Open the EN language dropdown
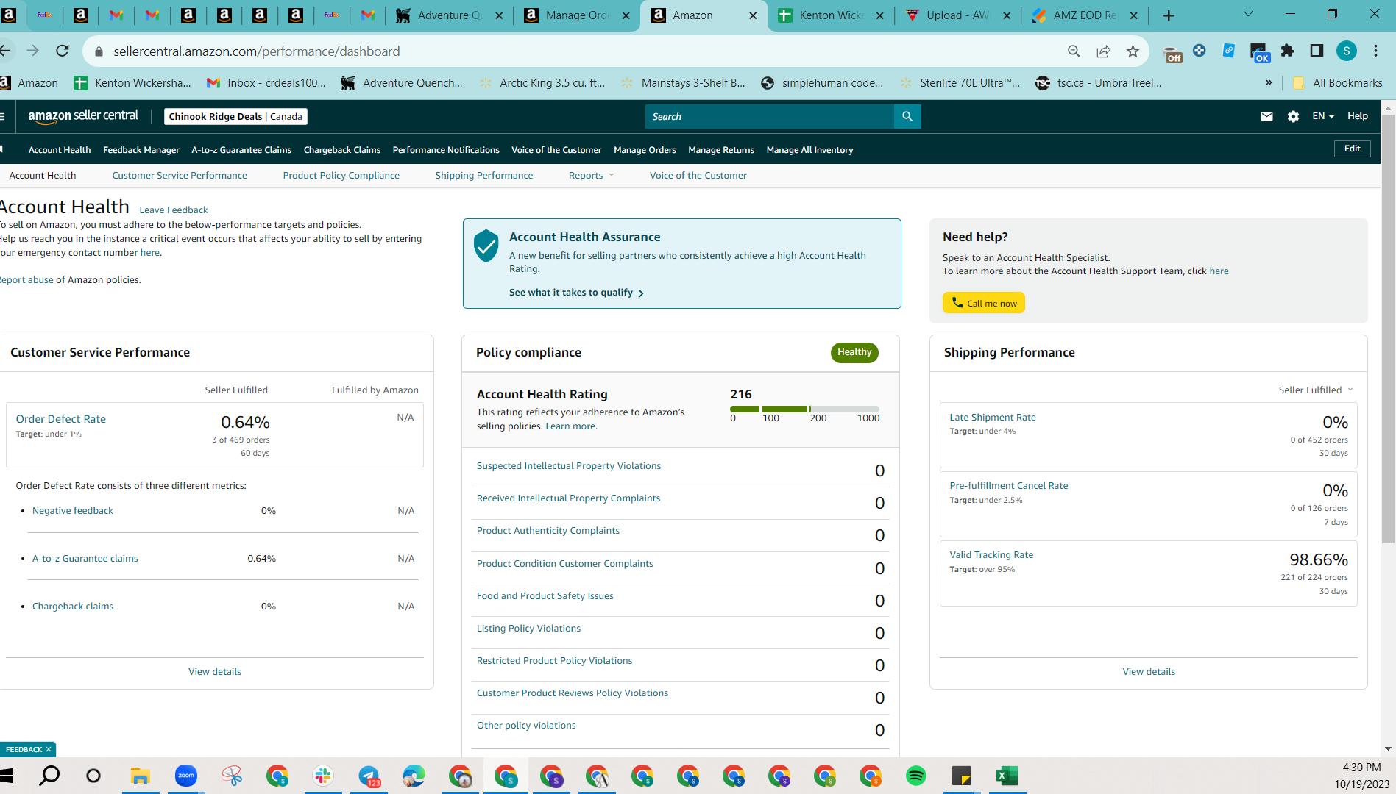The image size is (1396, 794). click(1323, 116)
